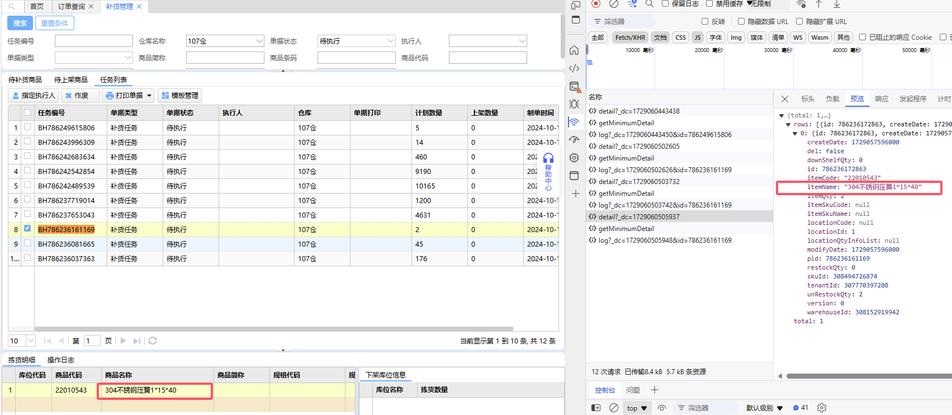This screenshot has height=415, width=952.
Task: Click the 指定执行人 button
Action: (34, 96)
